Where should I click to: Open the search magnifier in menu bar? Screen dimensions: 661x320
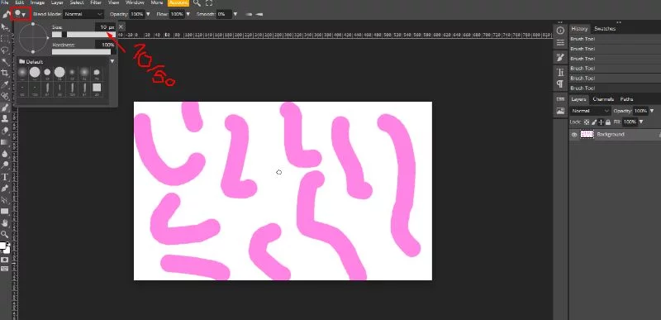[197, 3]
